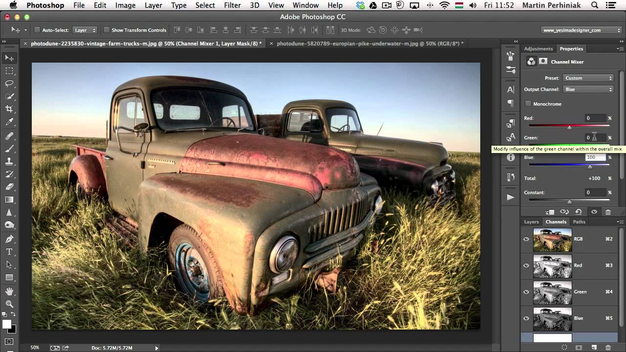
Task: Hide the RGB channel visibility eye
Action: click(526, 239)
